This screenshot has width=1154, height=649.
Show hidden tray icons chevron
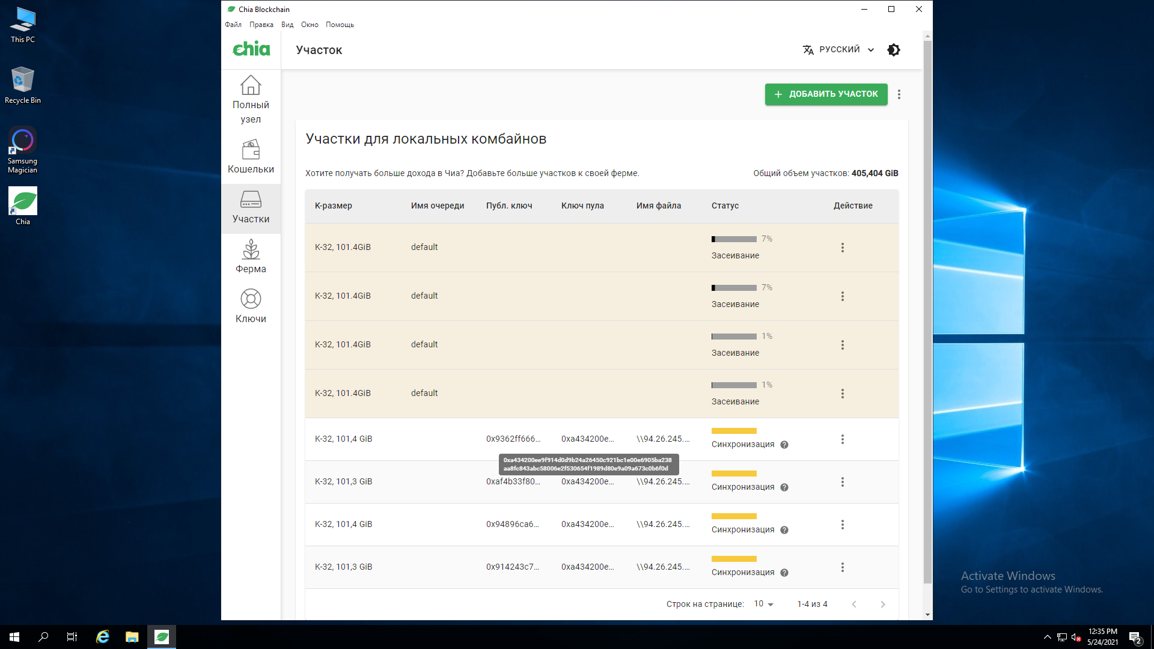pyautogui.click(x=1047, y=637)
